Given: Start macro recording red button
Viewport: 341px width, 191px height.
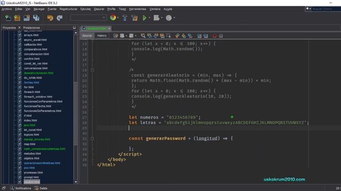Looking at the screenshot, I should [x=214, y=36].
